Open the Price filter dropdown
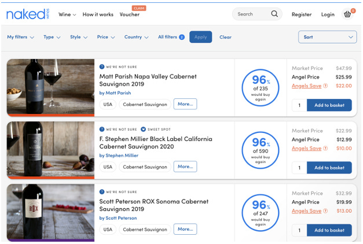The height and width of the screenshot is (244, 363). coord(106,37)
